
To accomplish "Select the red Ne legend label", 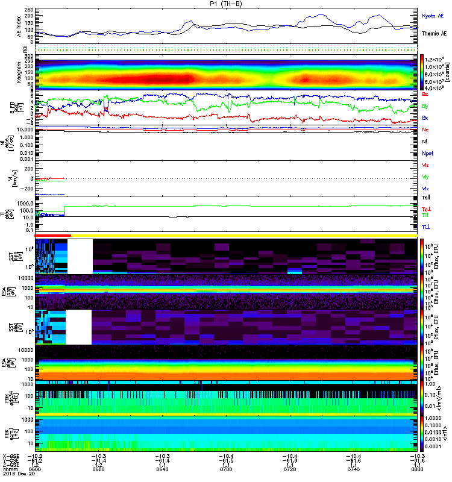I will 425,130.
